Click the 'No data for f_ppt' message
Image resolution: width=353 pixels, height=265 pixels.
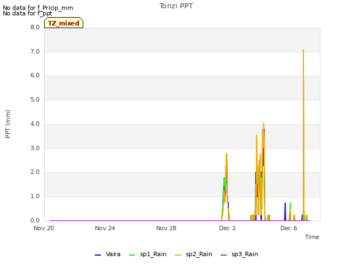27,13
